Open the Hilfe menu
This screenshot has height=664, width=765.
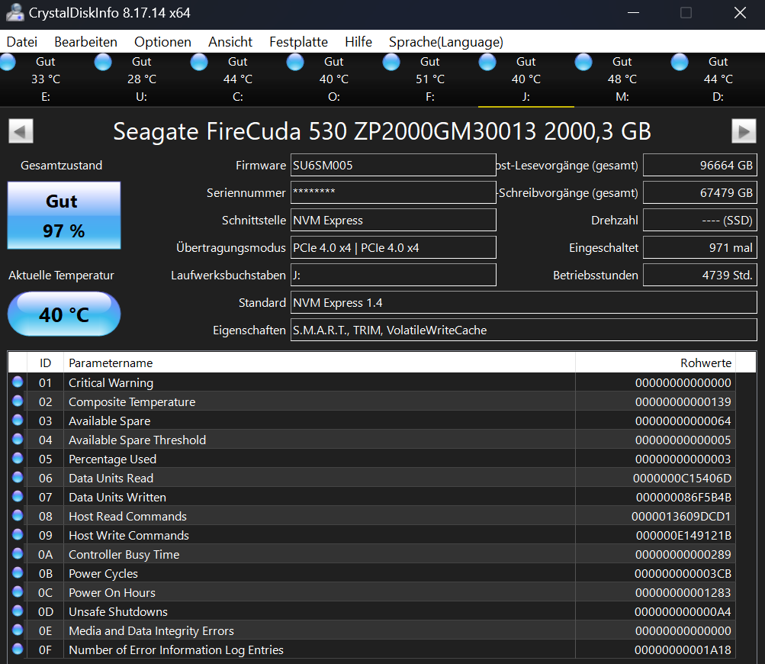coord(358,42)
